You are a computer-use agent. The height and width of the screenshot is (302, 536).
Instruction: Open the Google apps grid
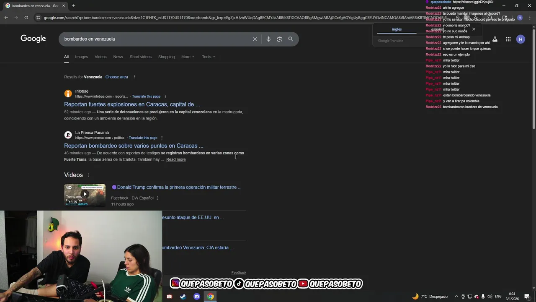pos(508,39)
